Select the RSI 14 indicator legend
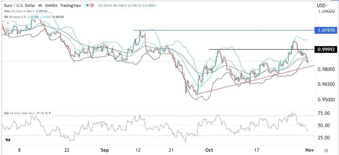 pyautogui.click(x=15, y=112)
